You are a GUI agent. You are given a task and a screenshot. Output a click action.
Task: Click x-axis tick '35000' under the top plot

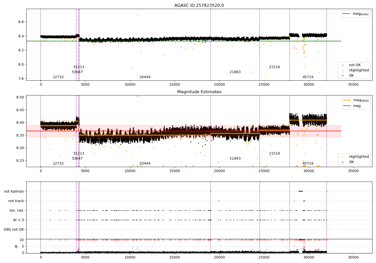coord(353,85)
